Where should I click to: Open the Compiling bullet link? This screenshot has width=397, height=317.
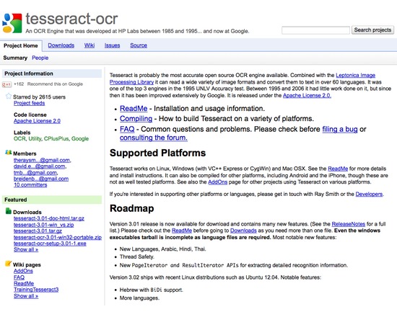(x=136, y=119)
